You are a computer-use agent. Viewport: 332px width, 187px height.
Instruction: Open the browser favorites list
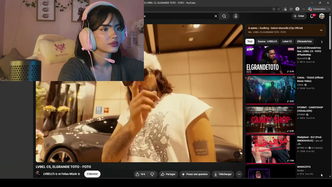coord(291,9)
